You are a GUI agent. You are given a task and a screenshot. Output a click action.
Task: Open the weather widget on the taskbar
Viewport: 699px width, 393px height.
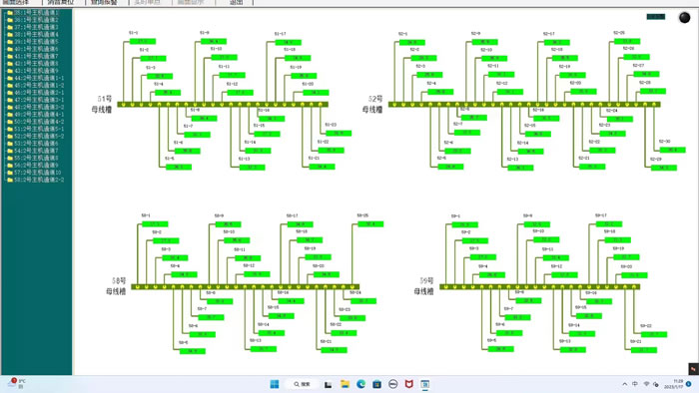pos(17,384)
